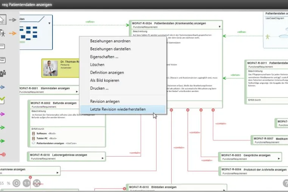Select the people group stakeholder tool
Screen dimensions: 288x192
point(3,73)
